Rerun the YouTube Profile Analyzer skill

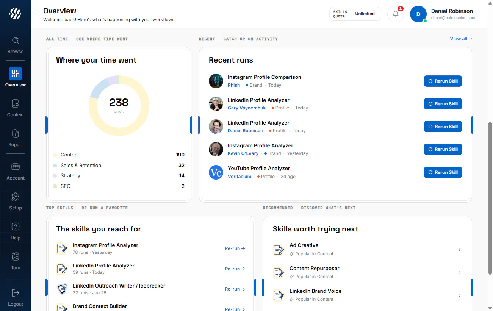[x=443, y=172]
